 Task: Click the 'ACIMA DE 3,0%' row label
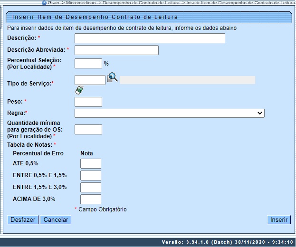[34, 199]
